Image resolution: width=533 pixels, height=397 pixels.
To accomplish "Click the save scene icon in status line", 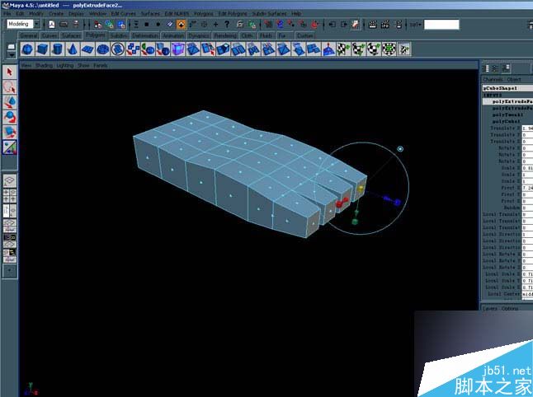I will click(x=76, y=24).
